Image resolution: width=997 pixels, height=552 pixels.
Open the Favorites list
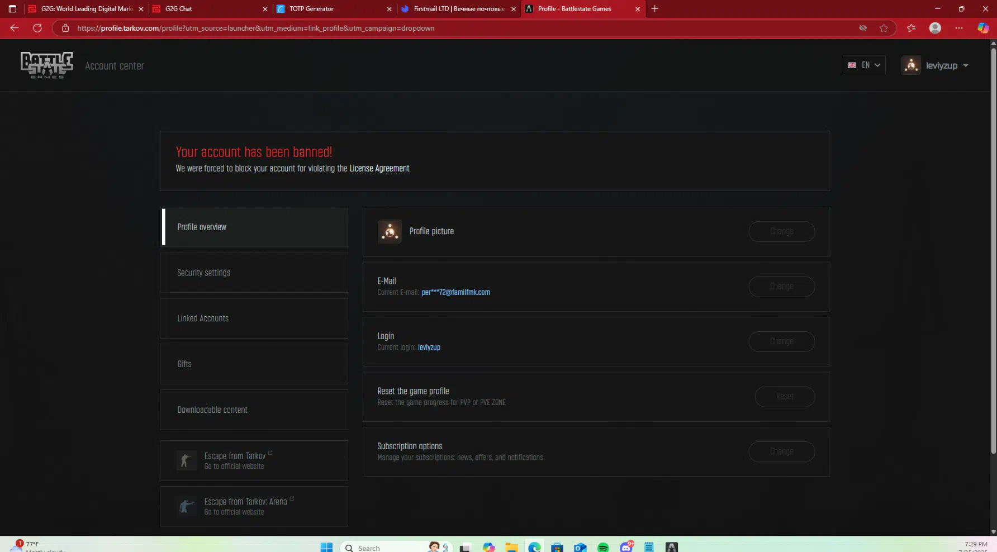click(x=911, y=28)
